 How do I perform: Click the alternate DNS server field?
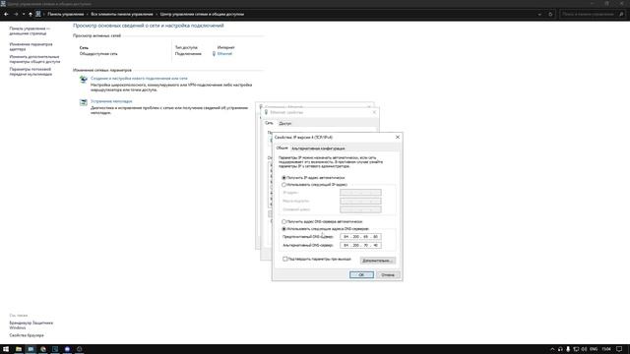(x=360, y=245)
